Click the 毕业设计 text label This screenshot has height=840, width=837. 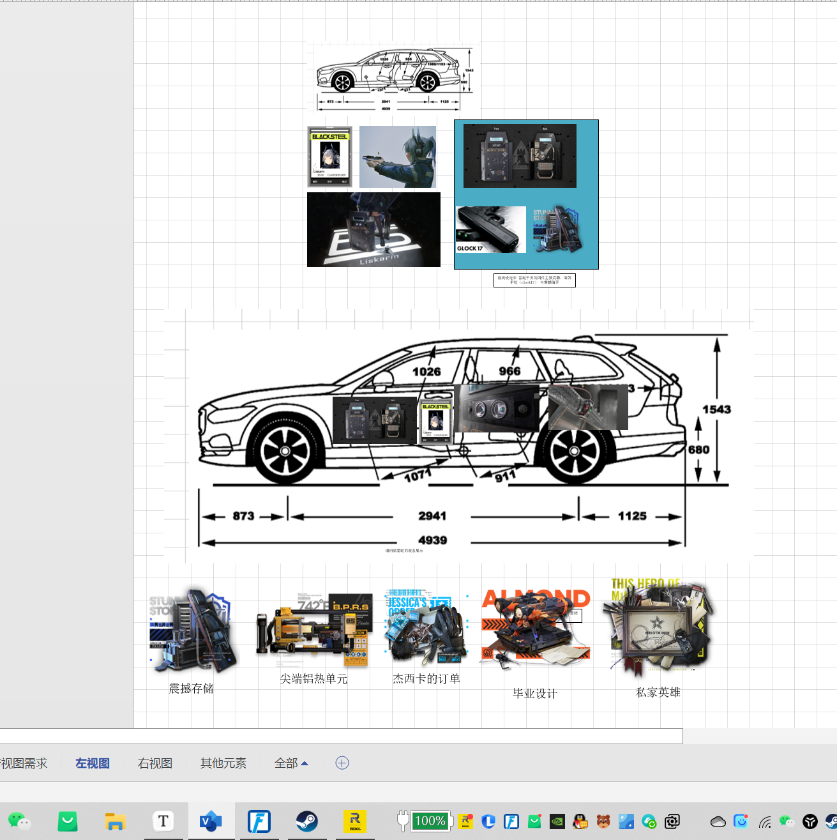(x=535, y=694)
